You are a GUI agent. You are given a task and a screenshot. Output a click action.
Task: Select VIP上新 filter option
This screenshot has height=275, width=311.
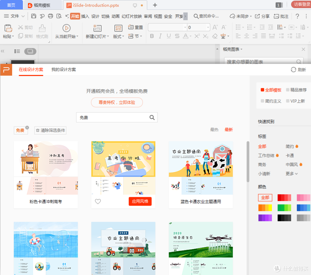[295, 101]
